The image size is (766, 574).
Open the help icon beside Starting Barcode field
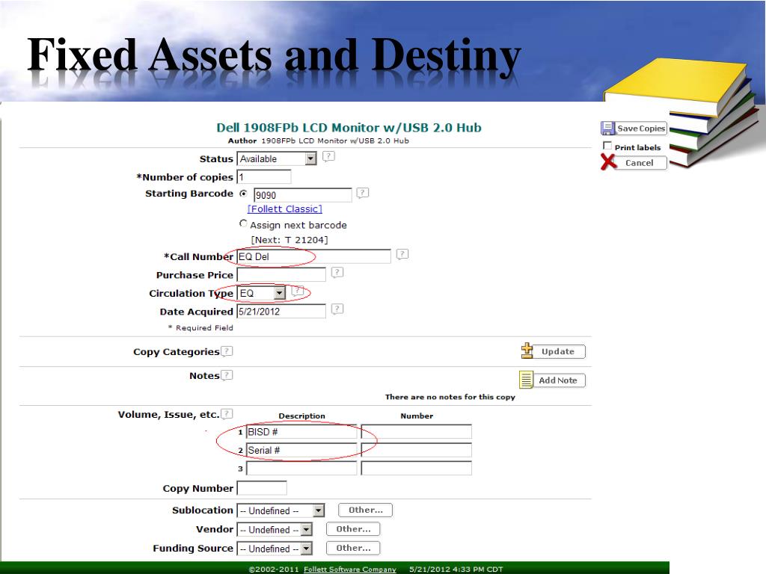[363, 194]
